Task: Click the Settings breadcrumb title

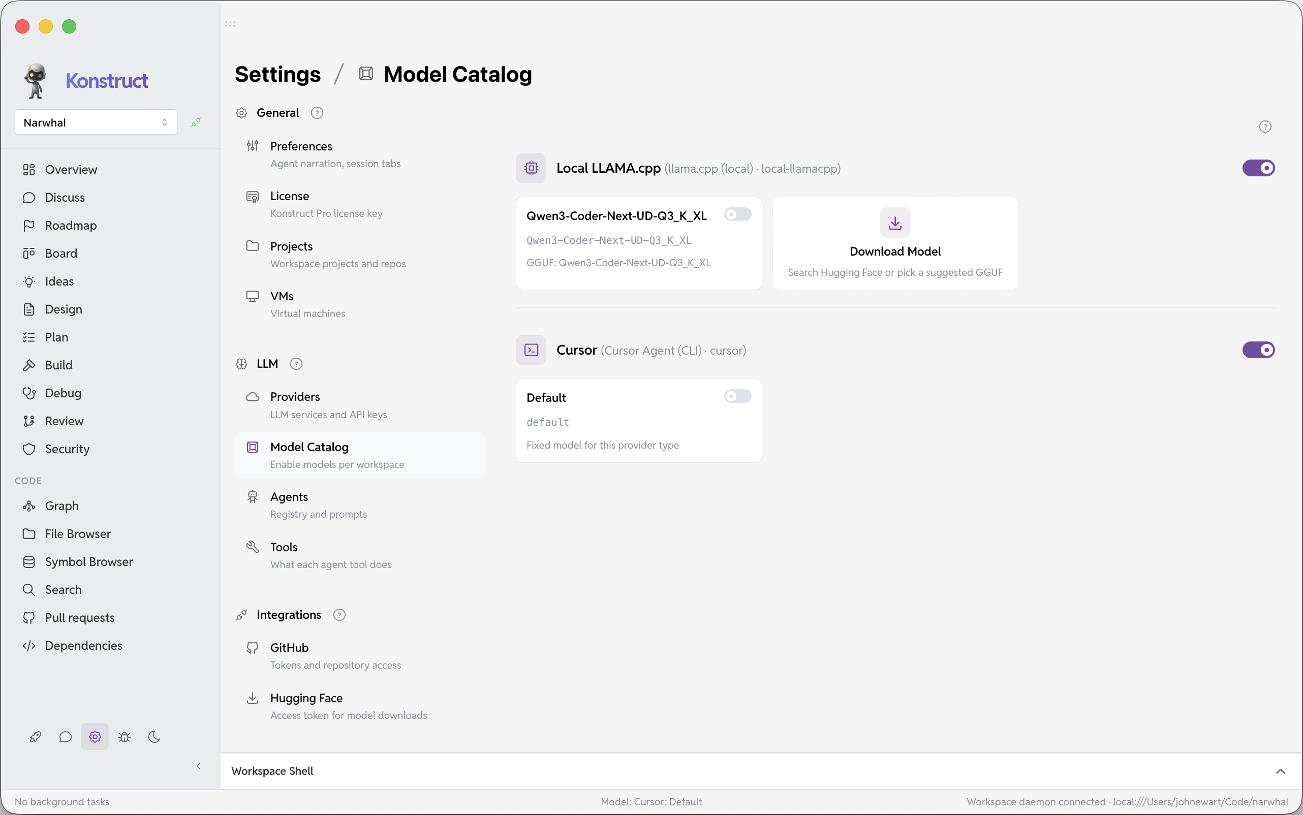Action: pos(277,74)
